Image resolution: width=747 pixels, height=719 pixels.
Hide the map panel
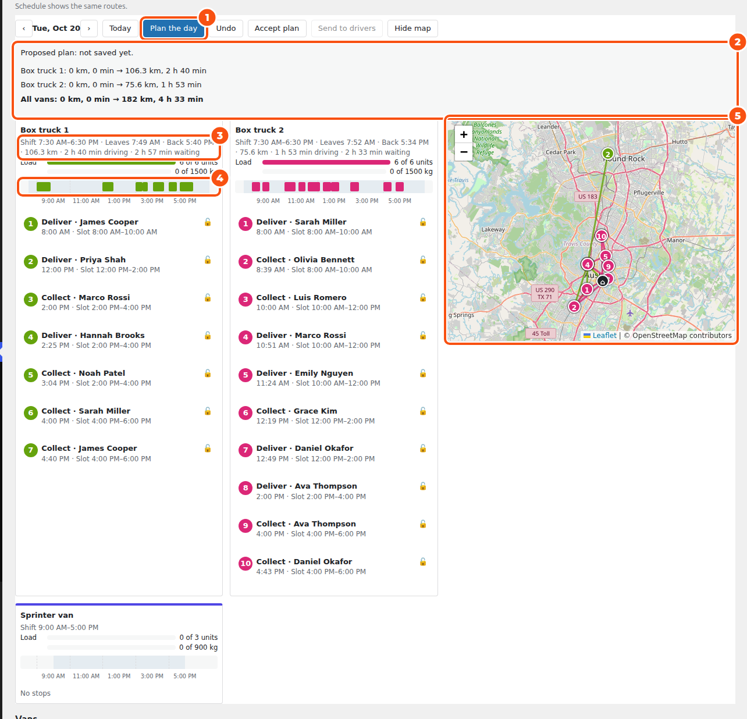pyautogui.click(x=412, y=29)
